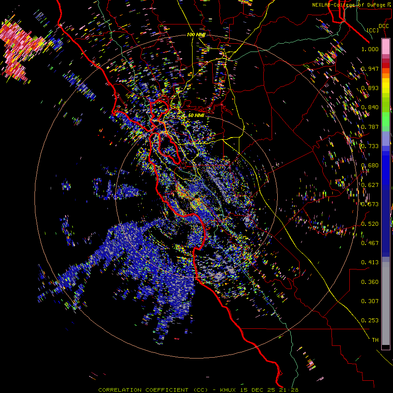
Task: Click the 50 NMI range ring label
Action: (x=196, y=115)
